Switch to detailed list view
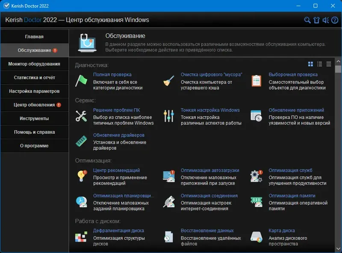 (319, 64)
